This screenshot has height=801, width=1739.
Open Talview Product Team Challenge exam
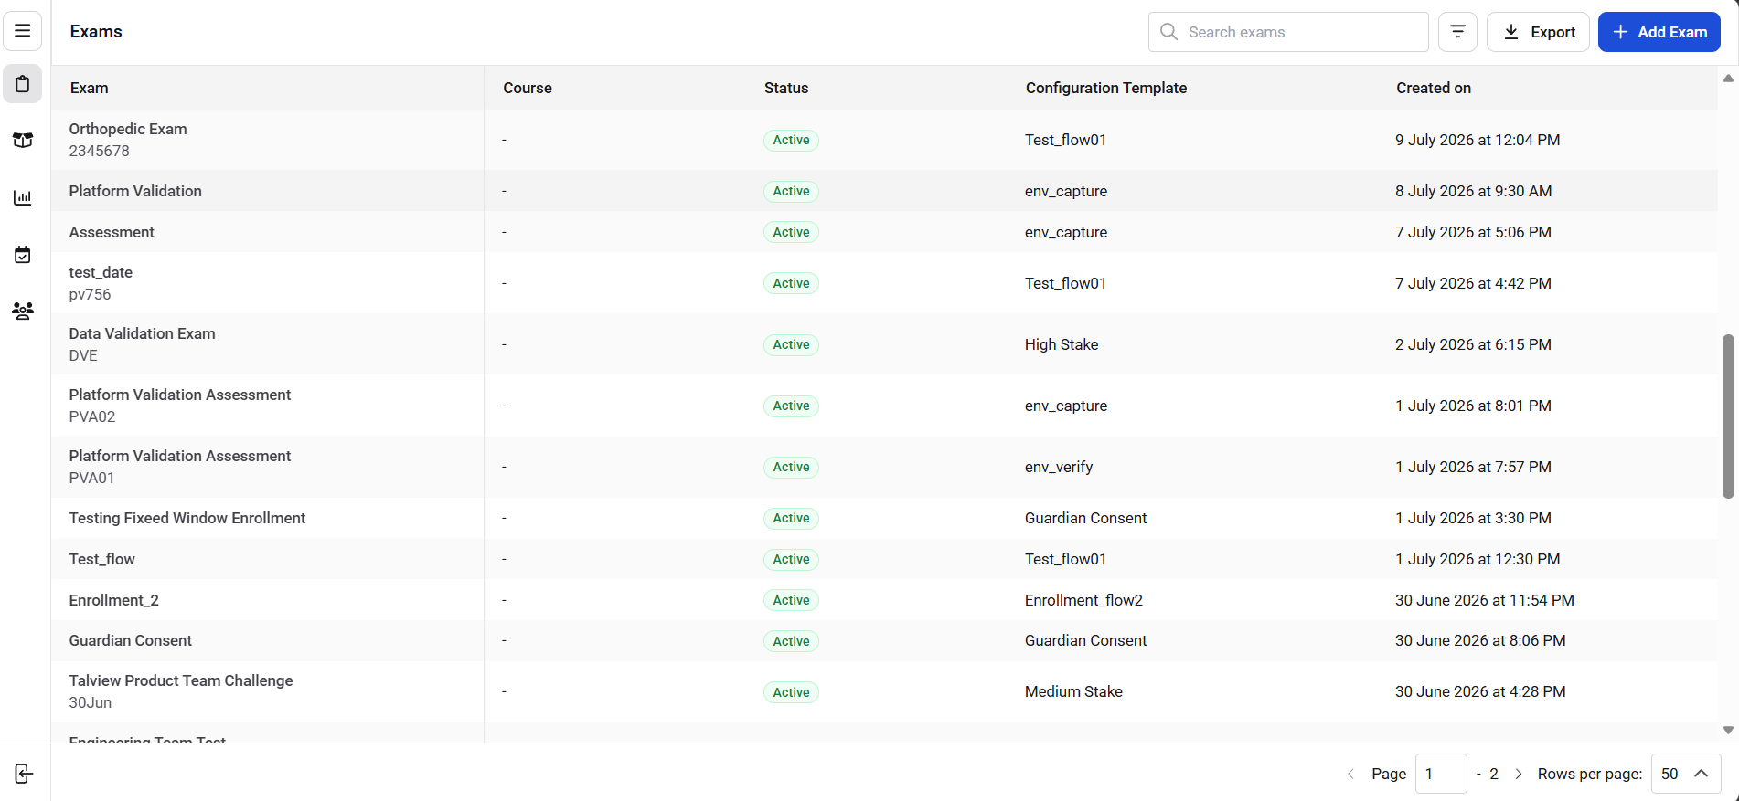pos(181,680)
